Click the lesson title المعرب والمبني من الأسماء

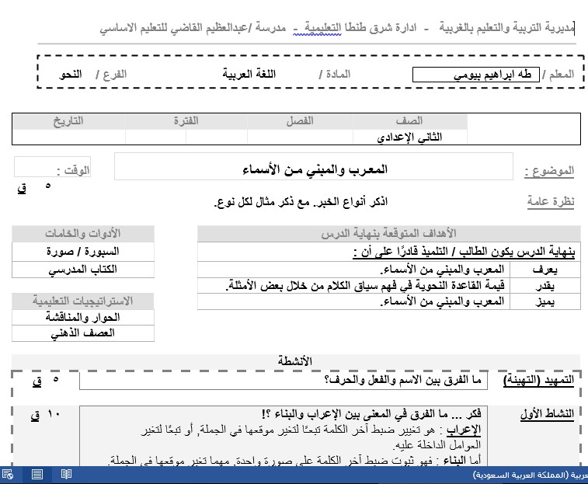[x=315, y=169]
